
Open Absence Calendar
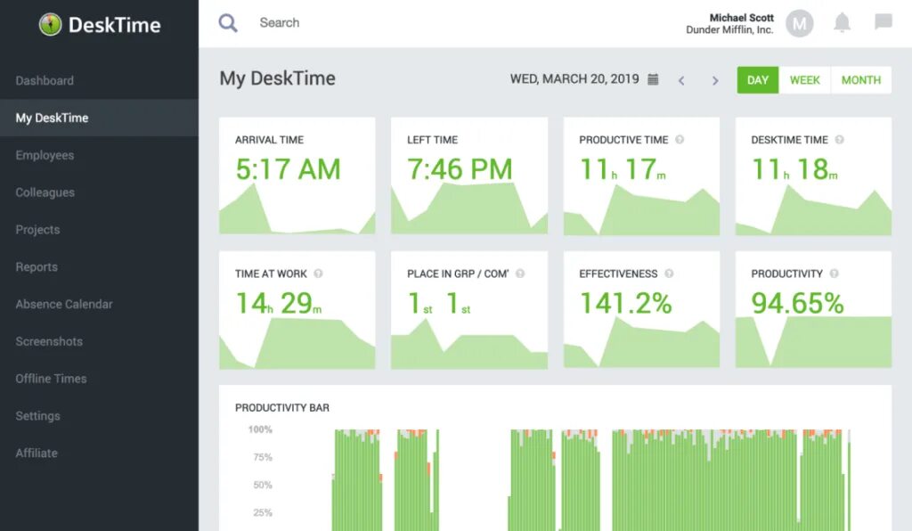tap(64, 304)
